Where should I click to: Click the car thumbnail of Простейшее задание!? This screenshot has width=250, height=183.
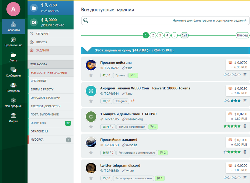tap(91, 142)
